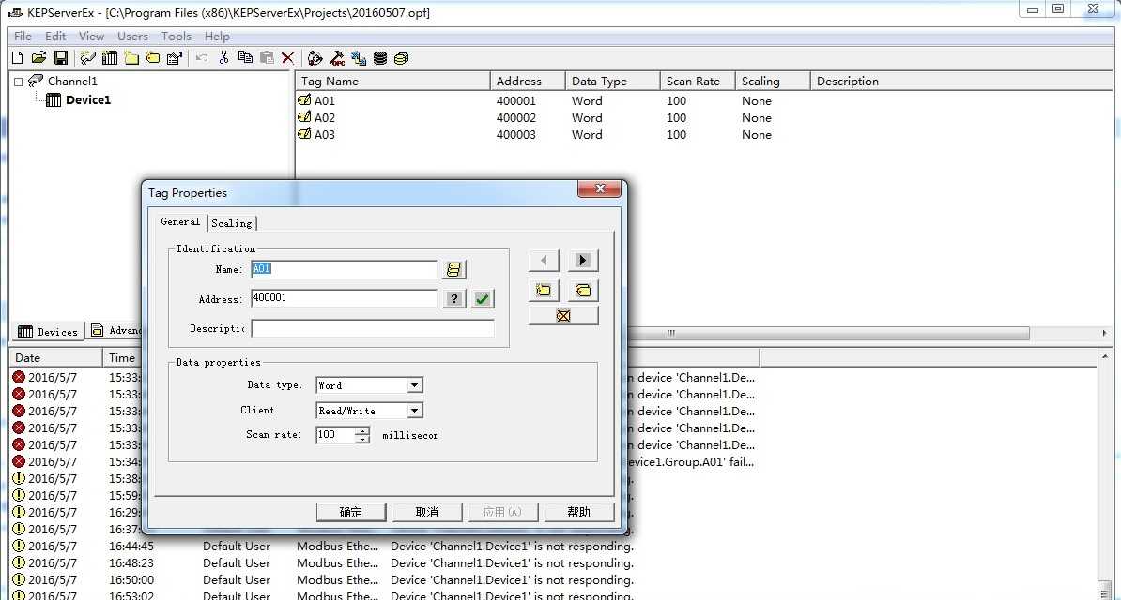The width and height of the screenshot is (1121, 600).
Task: Open the Client access Read/Write dropdown
Action: (x=415, y=411)
